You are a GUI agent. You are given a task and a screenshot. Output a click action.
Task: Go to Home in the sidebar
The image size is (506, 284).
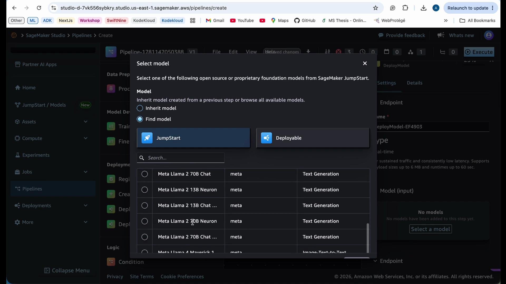coord(25,88)
